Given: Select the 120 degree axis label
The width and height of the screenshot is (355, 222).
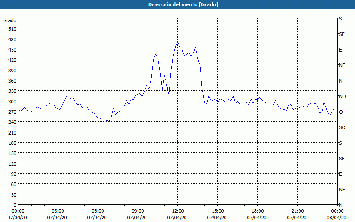Looking at the screenshot, I should pos(12,164).
